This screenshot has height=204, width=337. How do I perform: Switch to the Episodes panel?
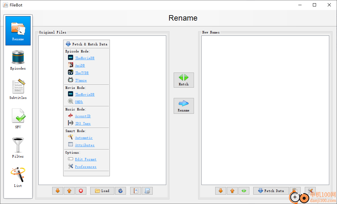(18, 60)
